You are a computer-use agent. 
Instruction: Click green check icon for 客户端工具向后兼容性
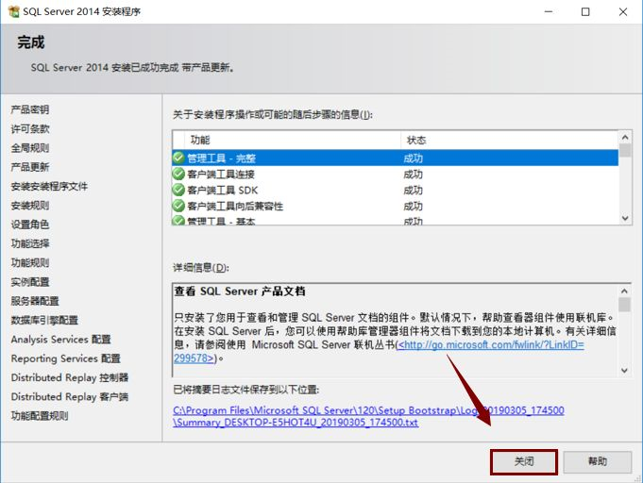tap(178, 206)
